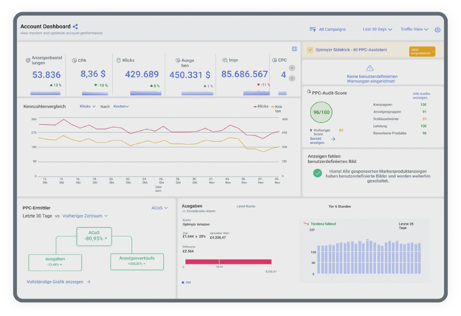The width and height of the screenshot is (461, 316).
Task: Click the green checkmark status icon
Action: tap(317, 173)
